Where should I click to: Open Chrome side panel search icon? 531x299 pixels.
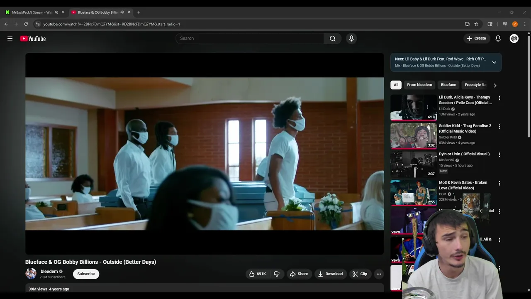[x=490, y=24]
